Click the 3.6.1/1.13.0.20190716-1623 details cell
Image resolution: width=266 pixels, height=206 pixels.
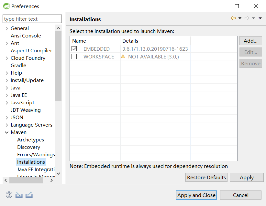point(155,49)
